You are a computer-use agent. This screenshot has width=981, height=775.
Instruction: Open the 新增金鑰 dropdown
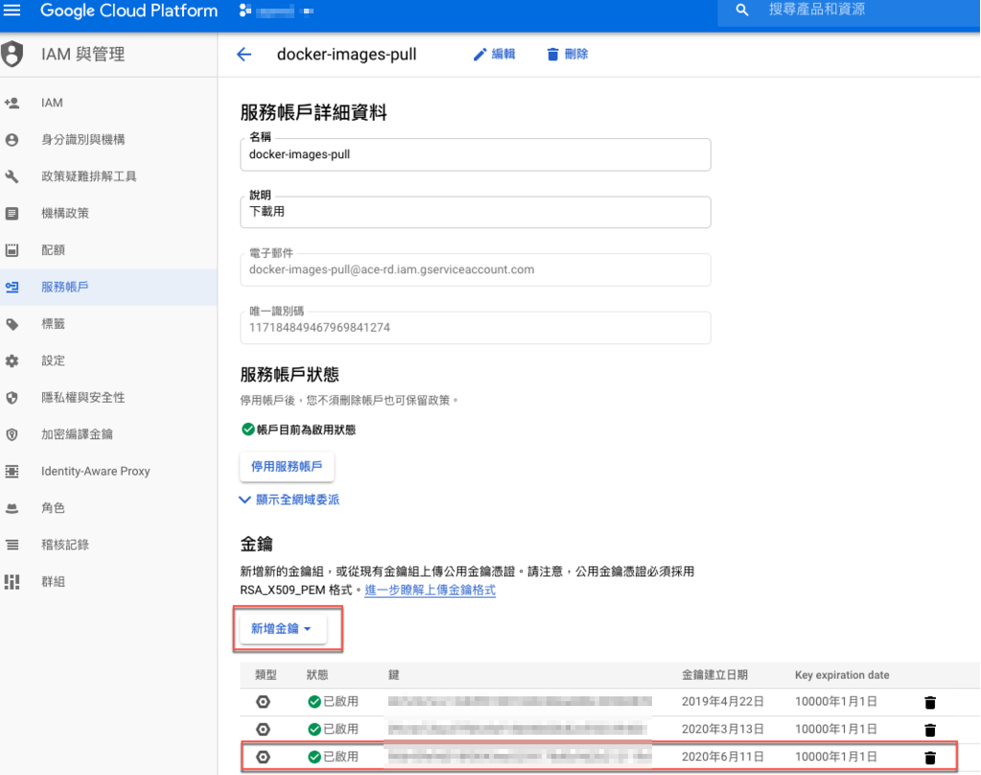click(283, 628)
